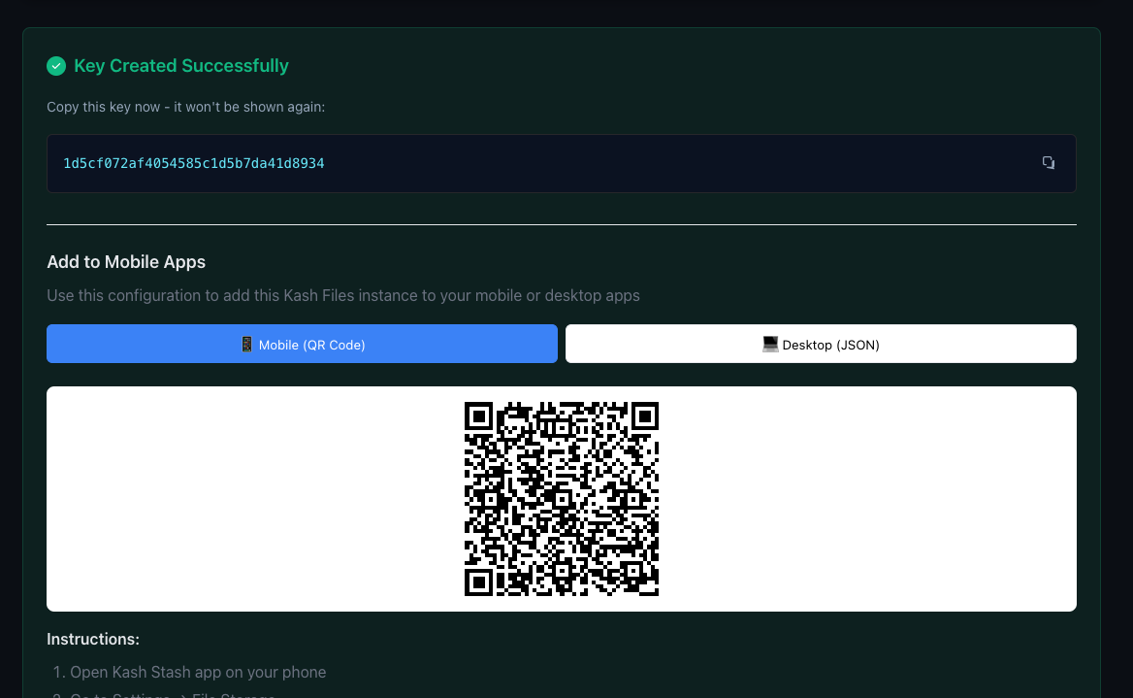Click the Add to Mobile Apps heading
Screen dimensions: 1133x698
point(126,262)
